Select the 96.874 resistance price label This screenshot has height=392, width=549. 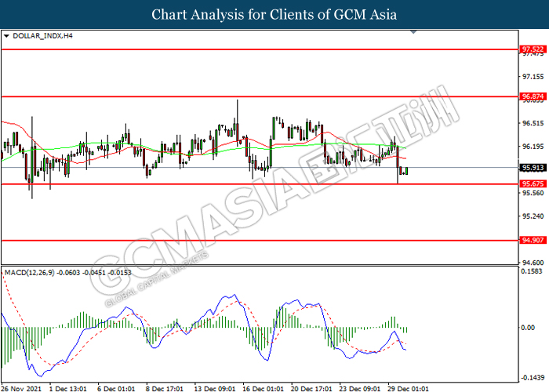click(x=533, y=96)
